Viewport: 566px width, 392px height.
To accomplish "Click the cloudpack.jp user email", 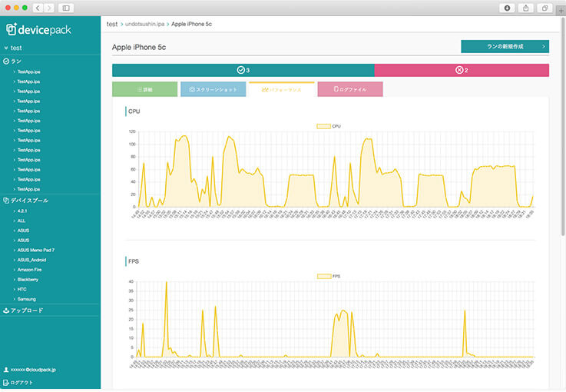I will [33, 370].
